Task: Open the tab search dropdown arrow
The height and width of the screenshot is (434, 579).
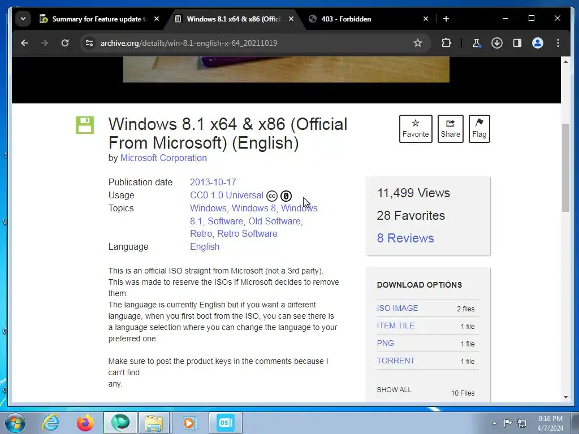Action: point(23,19)
